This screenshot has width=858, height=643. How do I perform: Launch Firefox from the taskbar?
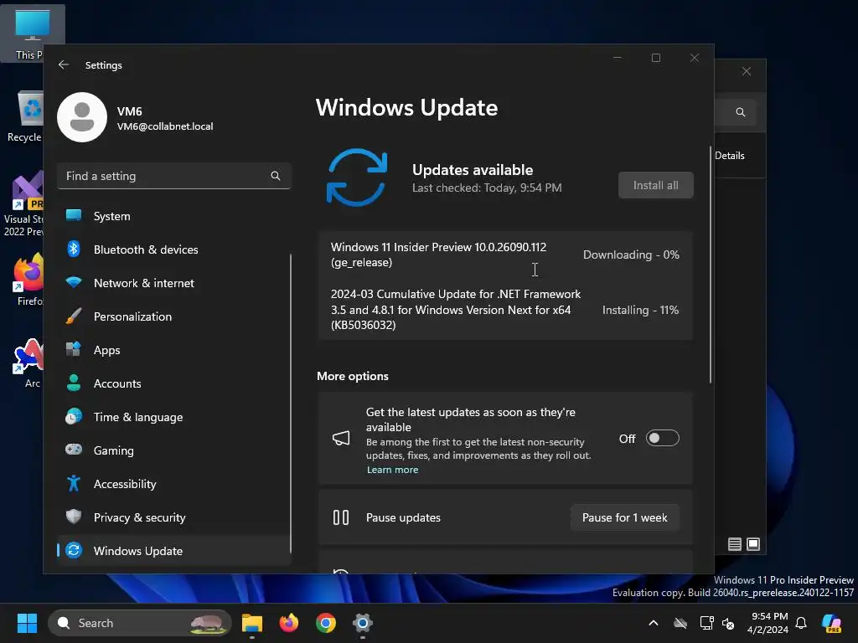pos(289,623)
